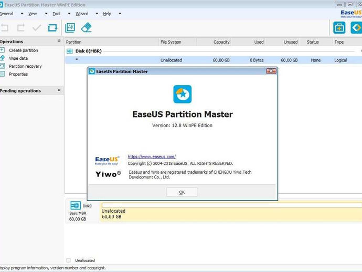The image size is (362, 272).
Task: Click the Version: 12.8 WinPE Edition text
Action: click(182, 125)
